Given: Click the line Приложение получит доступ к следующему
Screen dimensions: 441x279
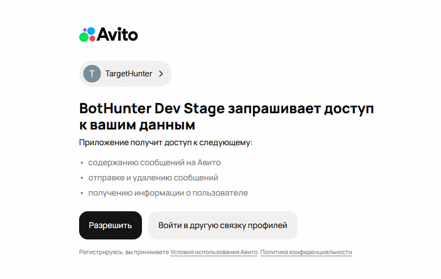Looking at the screenshot, I should [x=166, y=142].
